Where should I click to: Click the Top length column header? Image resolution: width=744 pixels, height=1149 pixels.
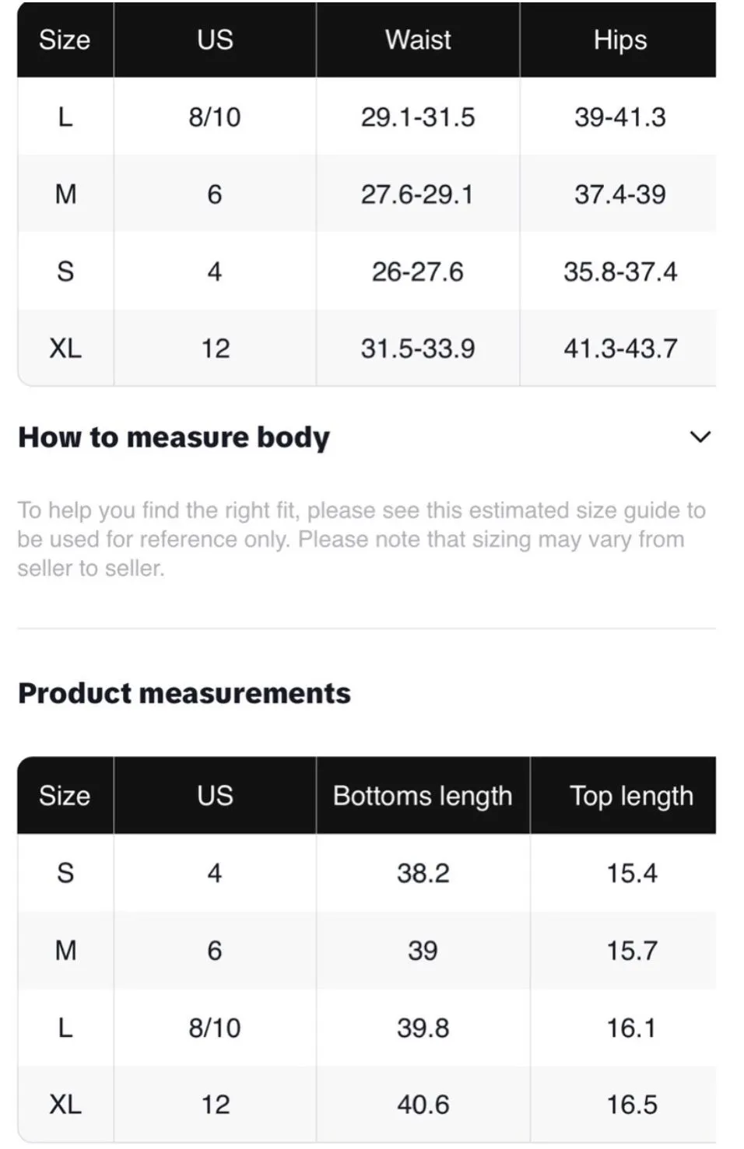631,796
